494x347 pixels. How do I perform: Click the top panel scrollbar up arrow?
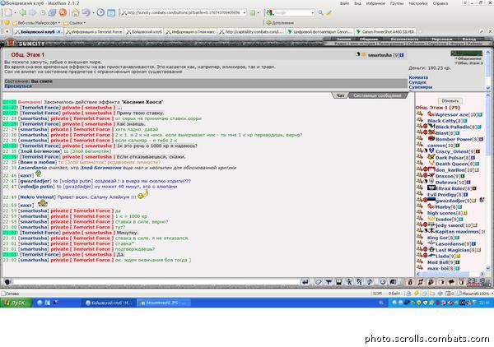click(488, 53)
